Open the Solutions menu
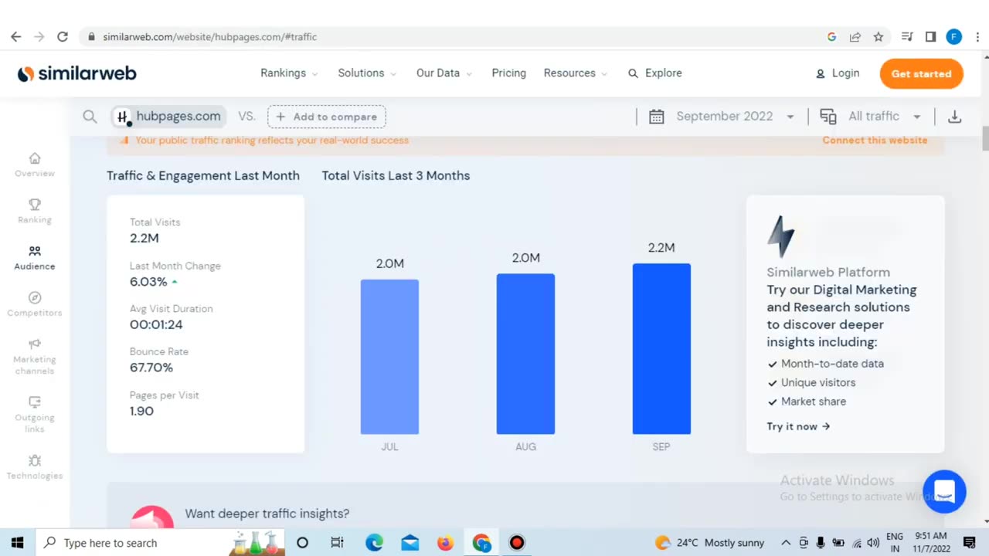 [x=367, y=73]
